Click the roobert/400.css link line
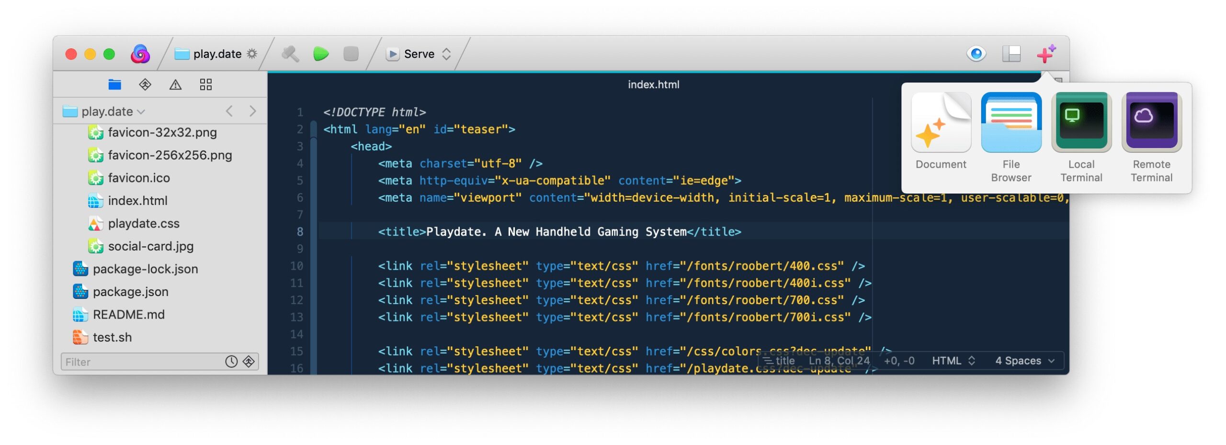This screenshot has width=1226, height=445. [621, 266]
